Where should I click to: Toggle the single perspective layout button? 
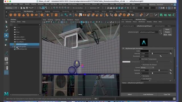[6, 59]
